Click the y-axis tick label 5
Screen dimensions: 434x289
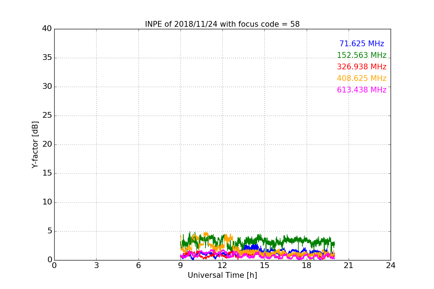point(50,231)
